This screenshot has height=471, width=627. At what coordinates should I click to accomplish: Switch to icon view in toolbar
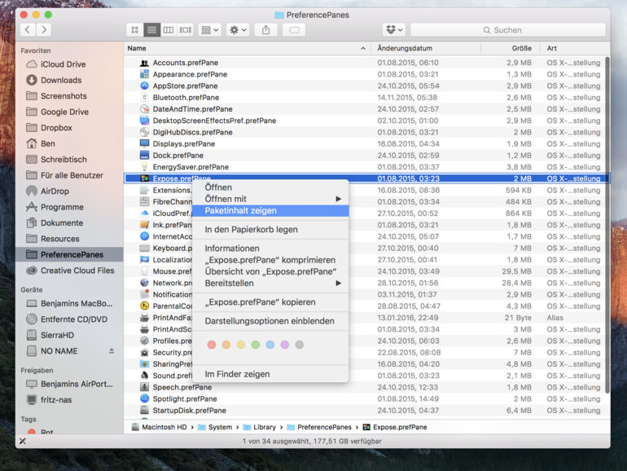134,30
